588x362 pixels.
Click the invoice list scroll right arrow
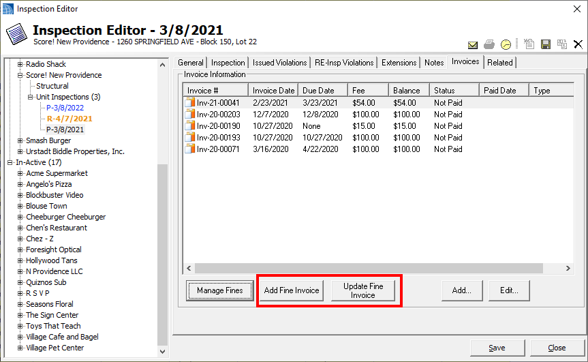(x=568, y=268)
